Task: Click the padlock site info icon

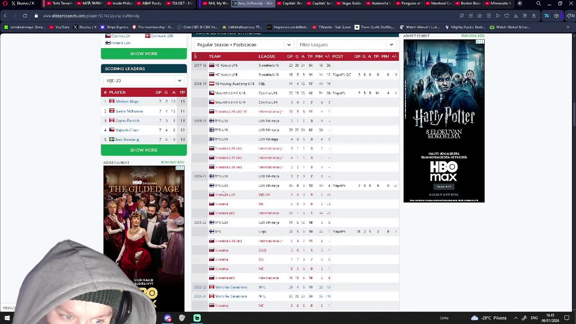Action: pyautogui.click(x=36, y=16)
